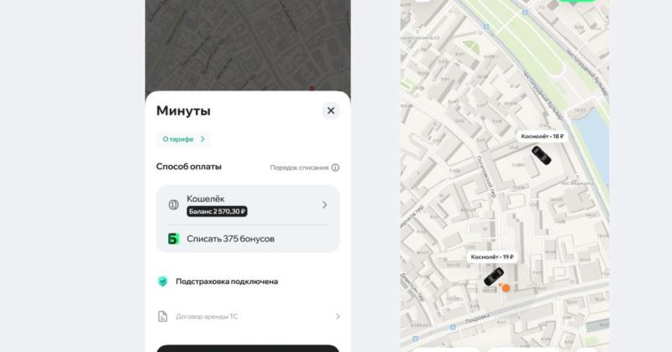This screenshot has height=352, width=672.
Task: Expand Договор аренды ТС chevron
Action: coord(338,317)
